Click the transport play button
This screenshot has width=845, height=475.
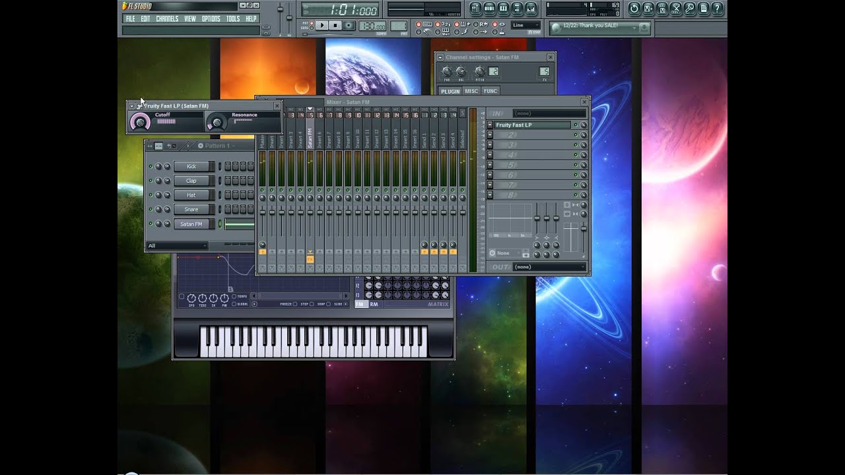[x=321, y=26]
